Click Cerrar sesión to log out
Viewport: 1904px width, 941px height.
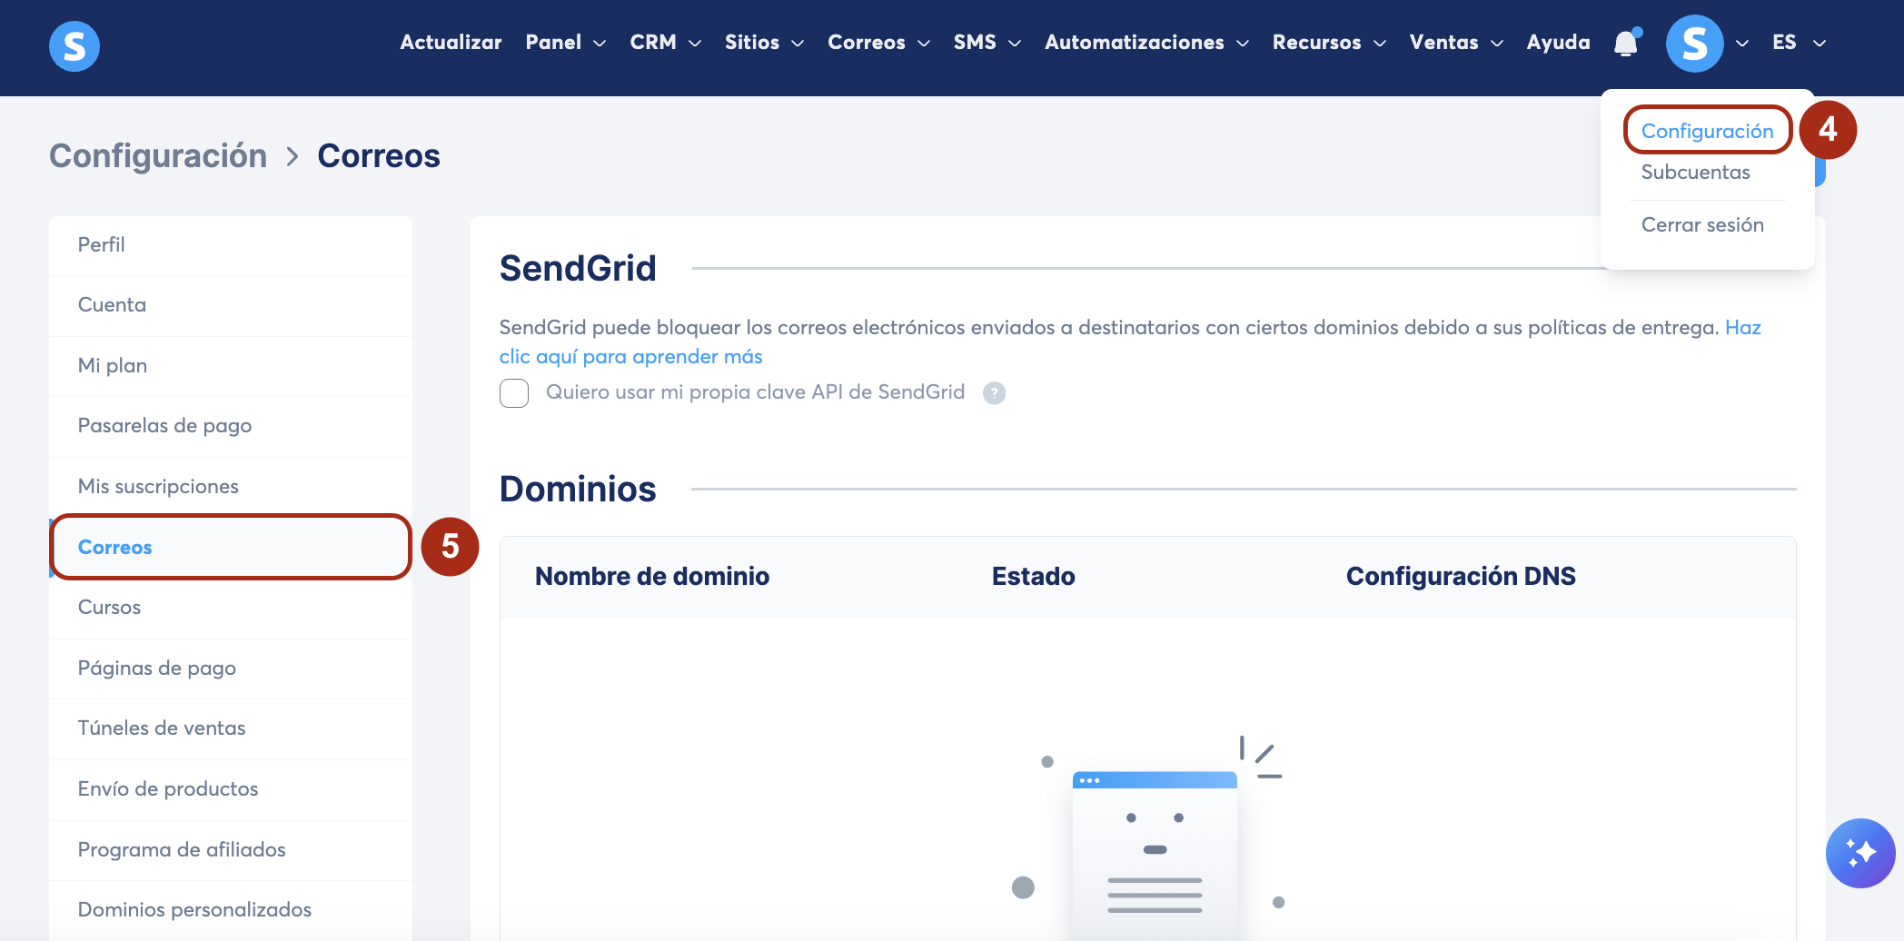click(x=1702, y=224)
